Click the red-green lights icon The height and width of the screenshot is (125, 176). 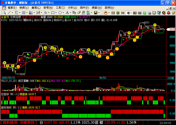click(135, 13)
